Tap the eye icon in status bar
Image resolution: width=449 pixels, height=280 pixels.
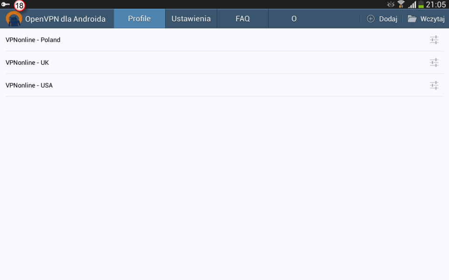pos(391,4)
